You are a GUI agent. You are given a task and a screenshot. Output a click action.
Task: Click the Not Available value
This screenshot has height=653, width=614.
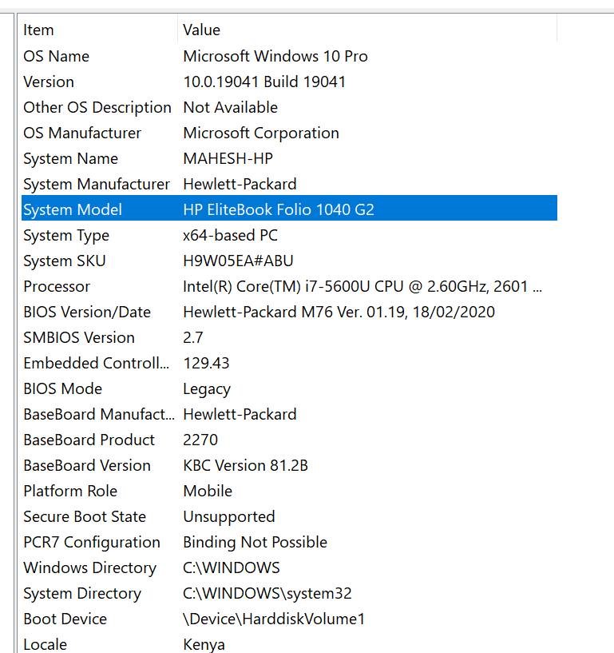[x=231, y=107]
